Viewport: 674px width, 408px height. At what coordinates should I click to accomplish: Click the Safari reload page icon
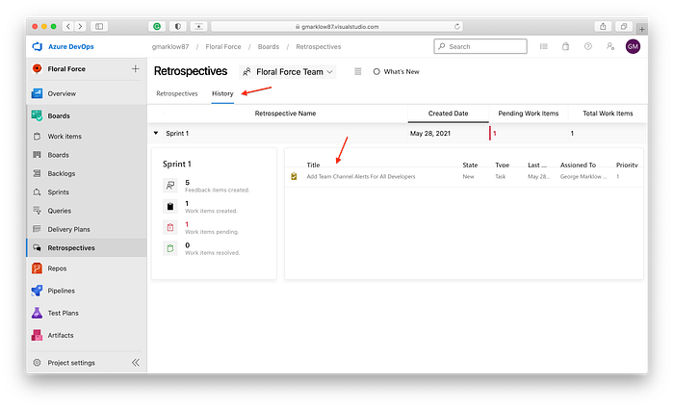pos(457,26)
